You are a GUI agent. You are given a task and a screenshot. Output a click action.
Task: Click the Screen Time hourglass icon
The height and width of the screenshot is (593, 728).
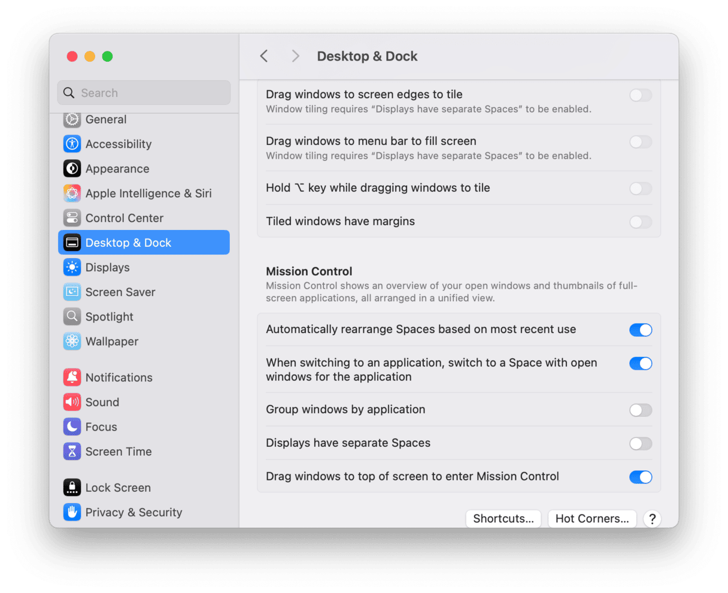tap(72, 451)
